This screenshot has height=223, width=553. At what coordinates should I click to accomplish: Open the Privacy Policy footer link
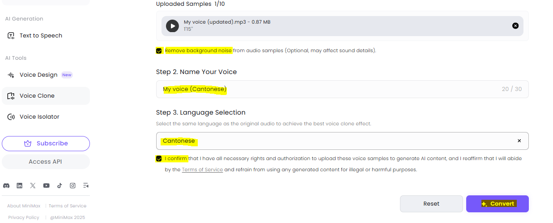24,218
